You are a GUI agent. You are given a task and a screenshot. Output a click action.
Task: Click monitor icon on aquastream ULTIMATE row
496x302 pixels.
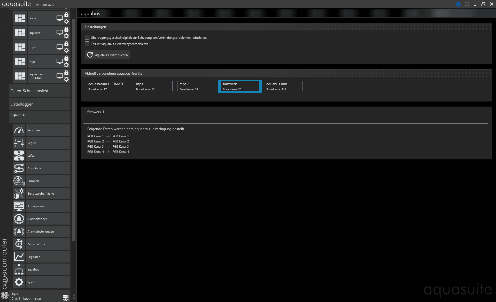point(60,76)
